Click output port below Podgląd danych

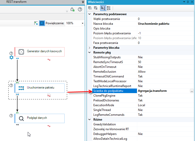pos(17,125)
